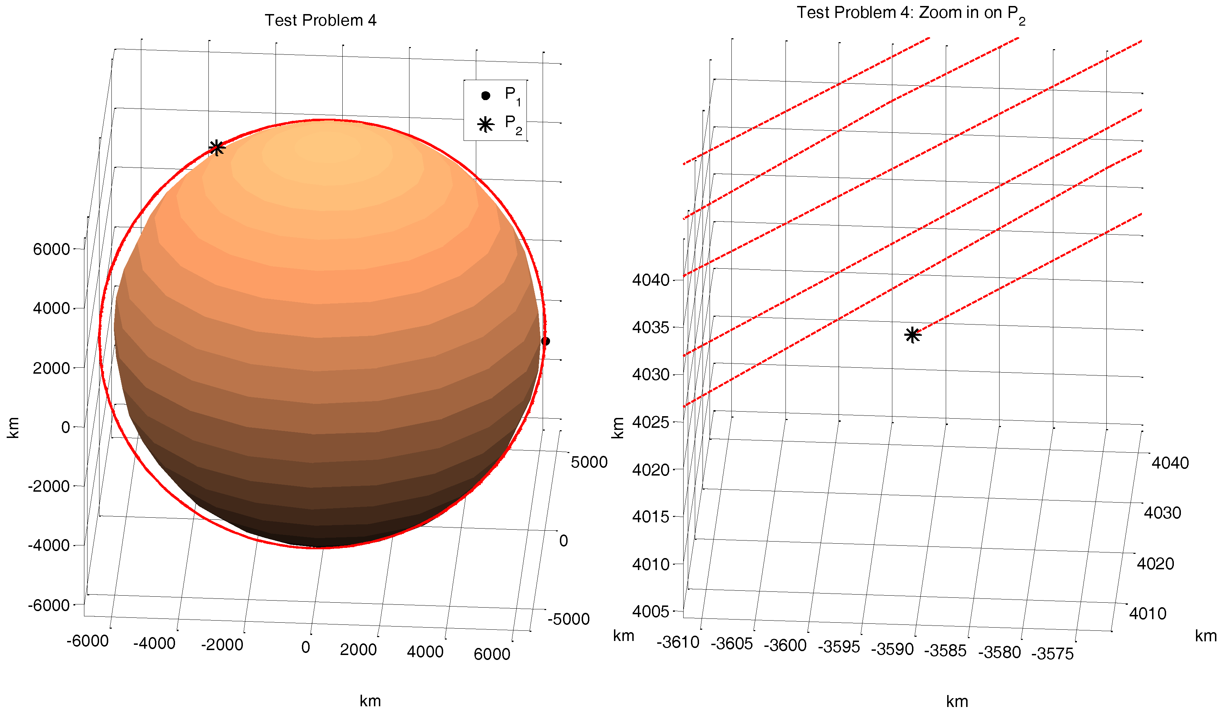This screenshot has width=1222, height=714.
Task: Click the -6000 tick on left vertical axis
Action: click(49, 605)
